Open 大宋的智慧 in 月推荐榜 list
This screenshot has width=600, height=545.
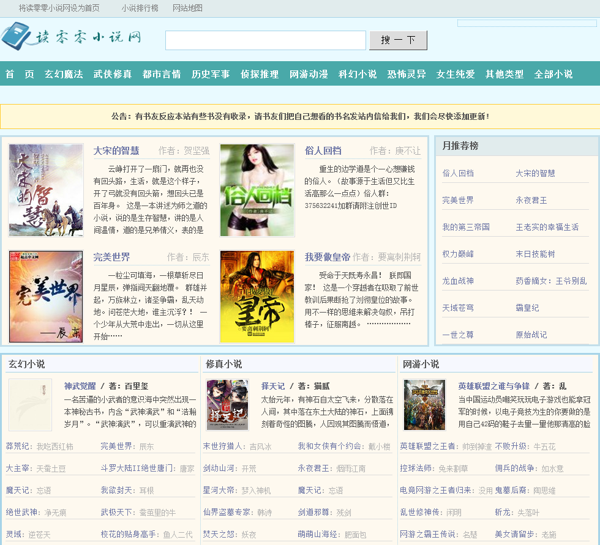coord(535,173)
